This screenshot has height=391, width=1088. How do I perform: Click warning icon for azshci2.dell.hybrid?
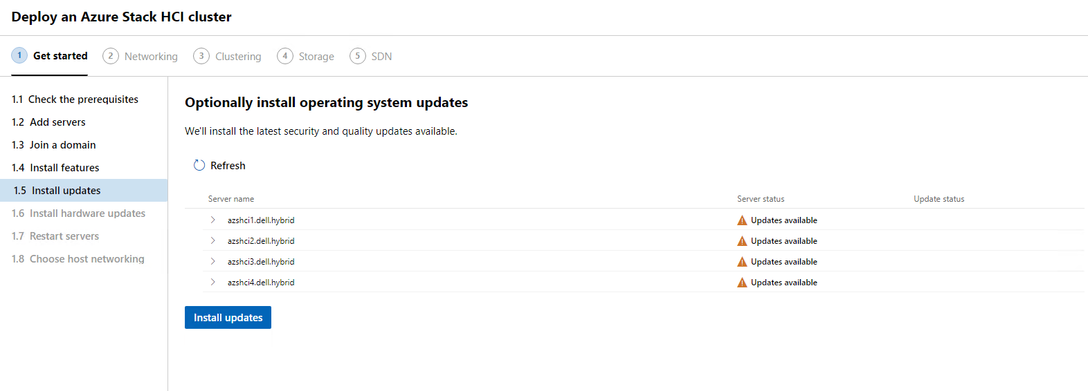tap(742, 241)
